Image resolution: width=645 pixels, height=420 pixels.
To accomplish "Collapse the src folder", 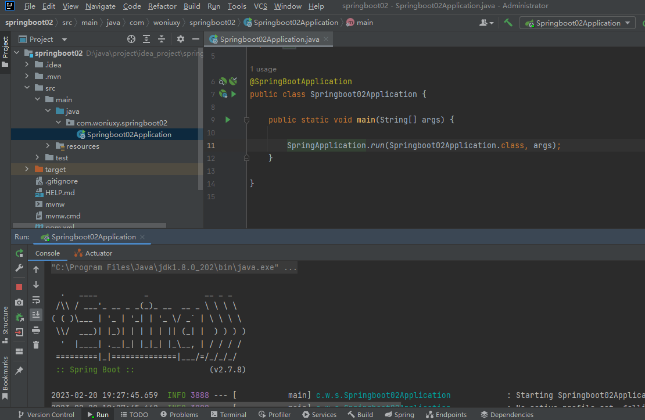I will click(x=27, y=88).
